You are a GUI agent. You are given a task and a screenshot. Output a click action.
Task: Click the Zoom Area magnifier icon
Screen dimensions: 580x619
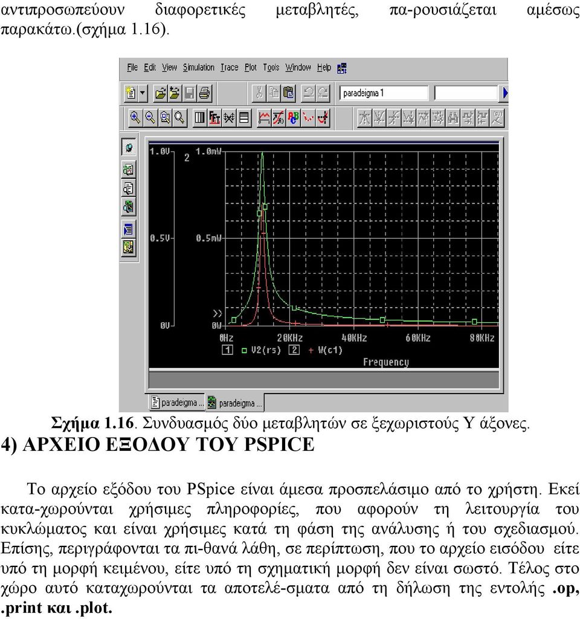coord(165,118)
